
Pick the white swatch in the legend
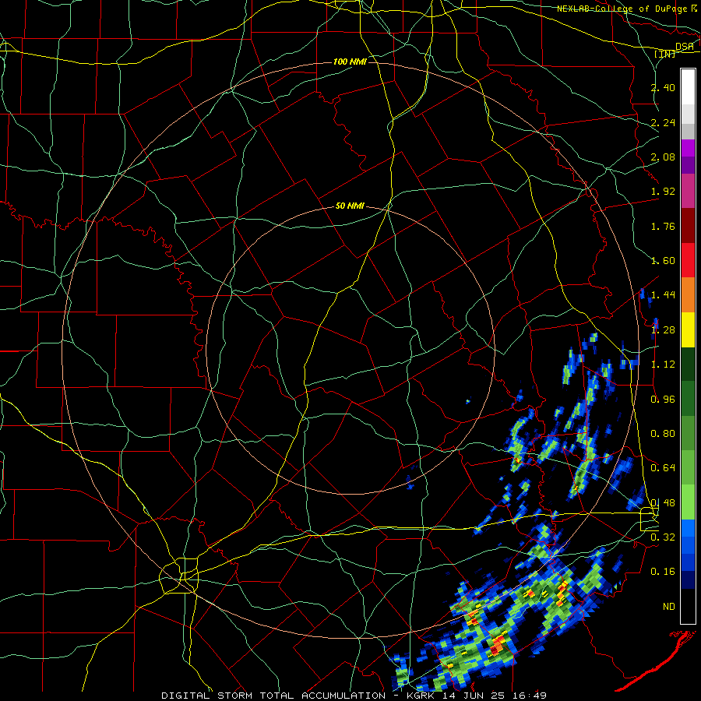pos(688,87)
